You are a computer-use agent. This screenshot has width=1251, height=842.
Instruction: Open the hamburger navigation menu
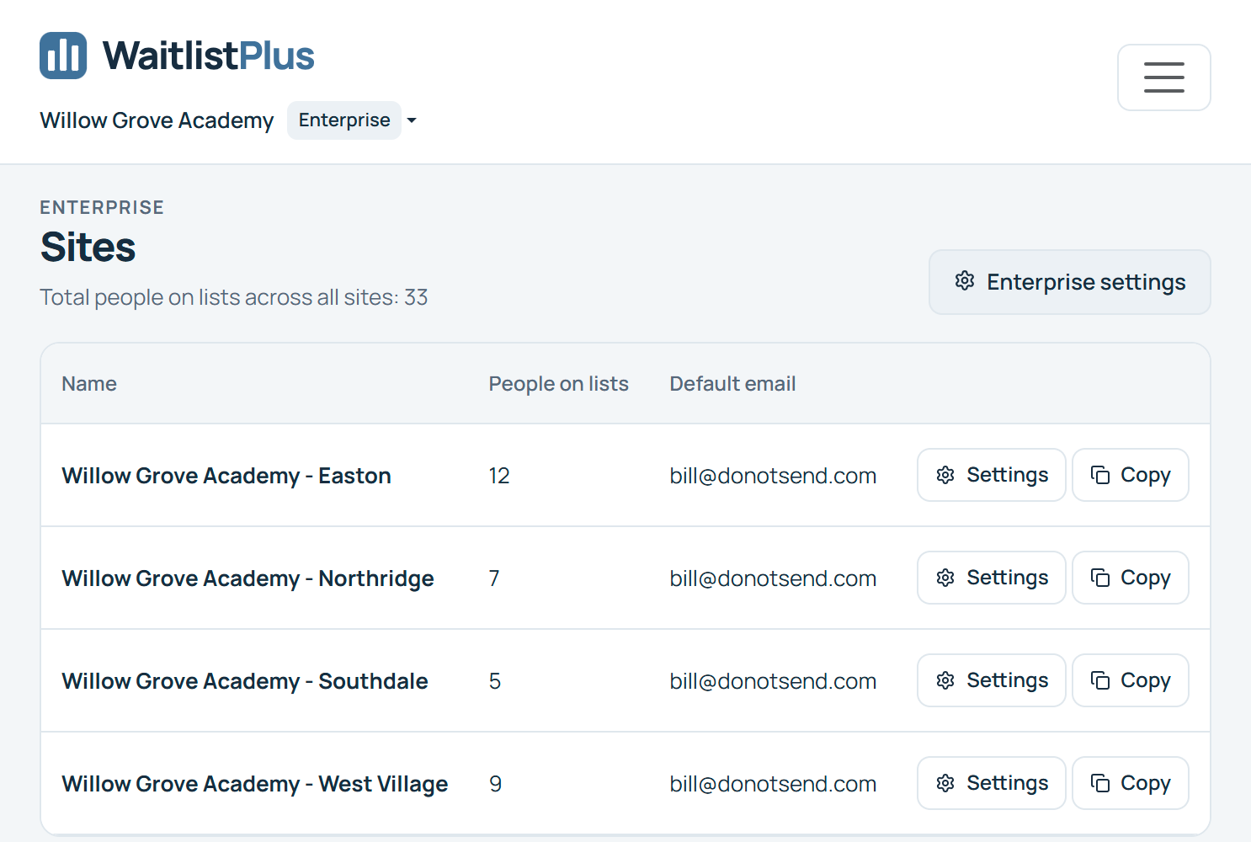click(1163, 77)
